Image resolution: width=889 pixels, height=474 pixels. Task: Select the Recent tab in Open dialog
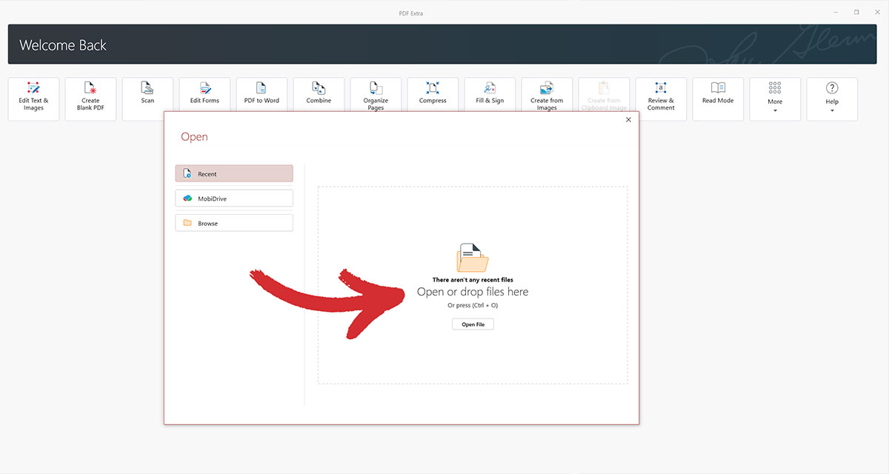(x=234, y=173)
